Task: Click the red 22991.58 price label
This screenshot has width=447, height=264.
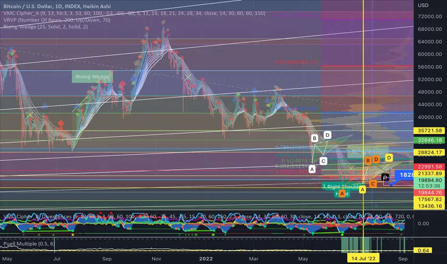Action: 429,167
